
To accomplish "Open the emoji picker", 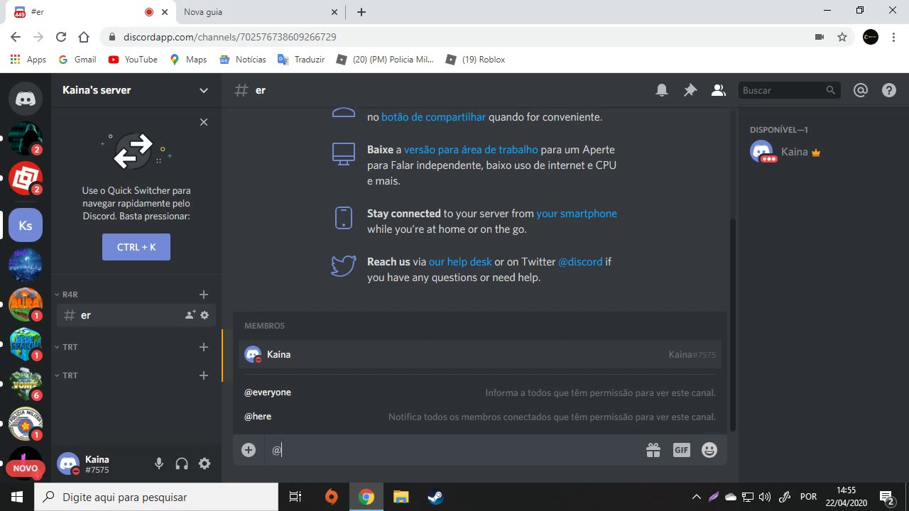I will click(709, 450).
